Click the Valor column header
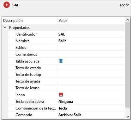 [91, 21]
